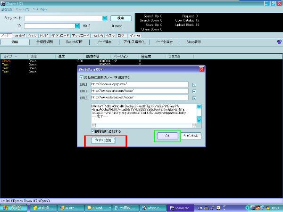The image size is (283, 212).
Task: Click the text area scroll-left arrow
Action: 94,125
